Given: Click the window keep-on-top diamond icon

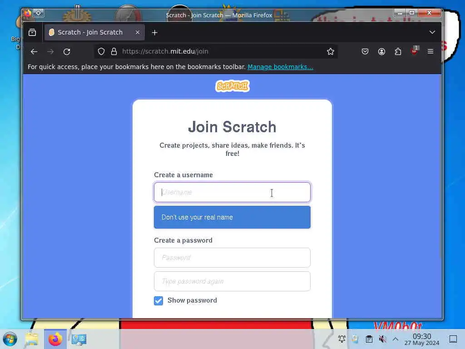Looking at the screenshot, I should click(x=39, y=13).
